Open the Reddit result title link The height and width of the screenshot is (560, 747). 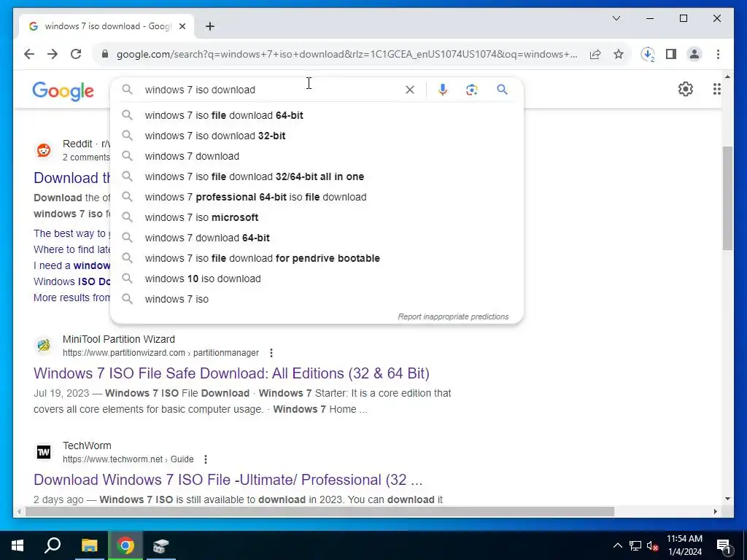(x=72, y=178)
